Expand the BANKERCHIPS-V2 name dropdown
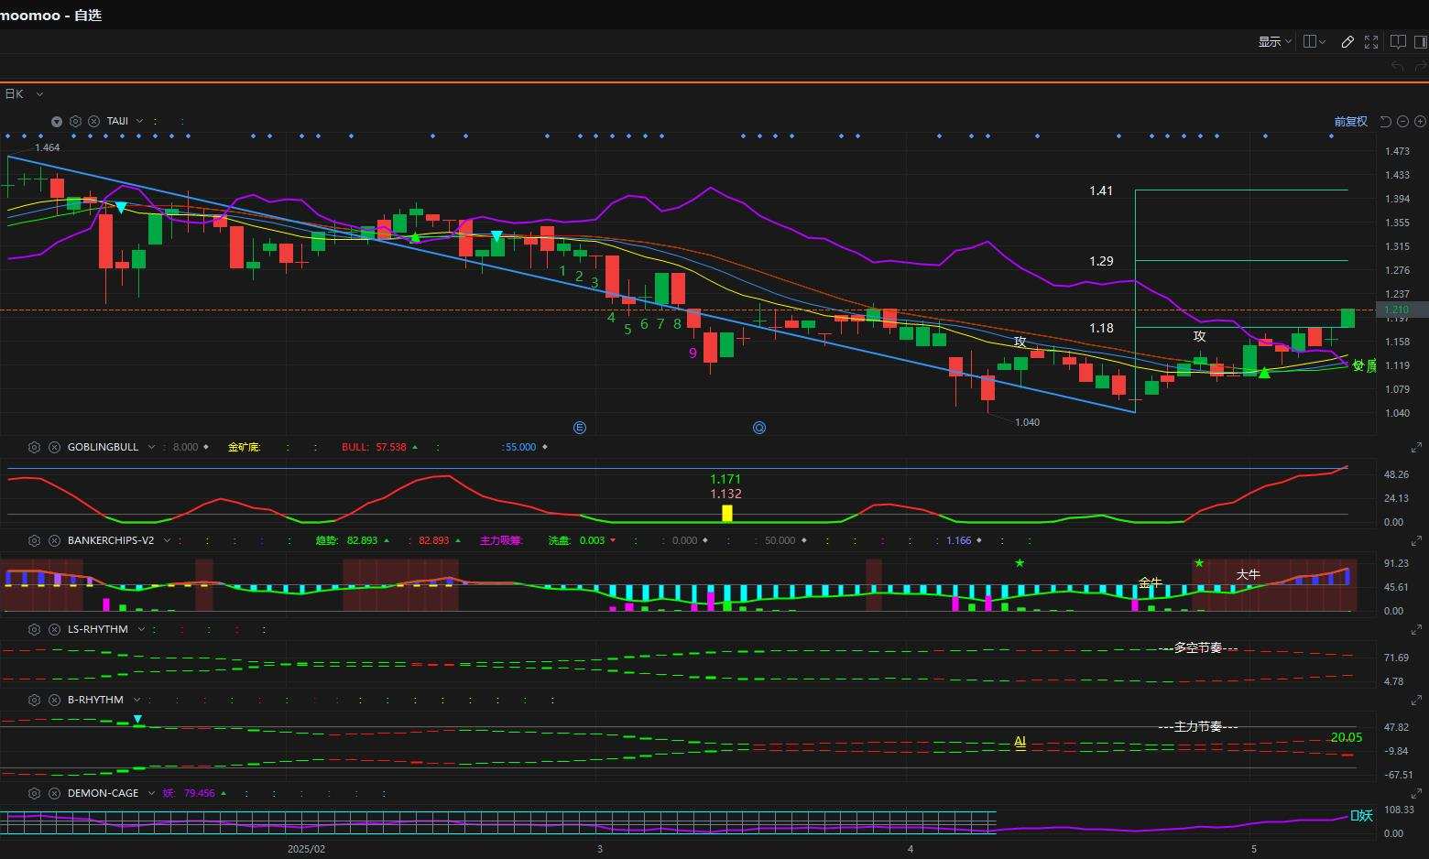1429x859 pixels. [x=167, y=540]
